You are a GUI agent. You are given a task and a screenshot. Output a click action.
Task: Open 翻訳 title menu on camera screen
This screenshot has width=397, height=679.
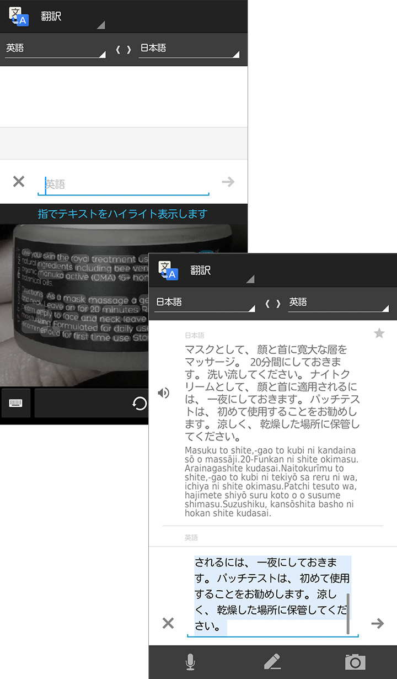pos(72,17)
